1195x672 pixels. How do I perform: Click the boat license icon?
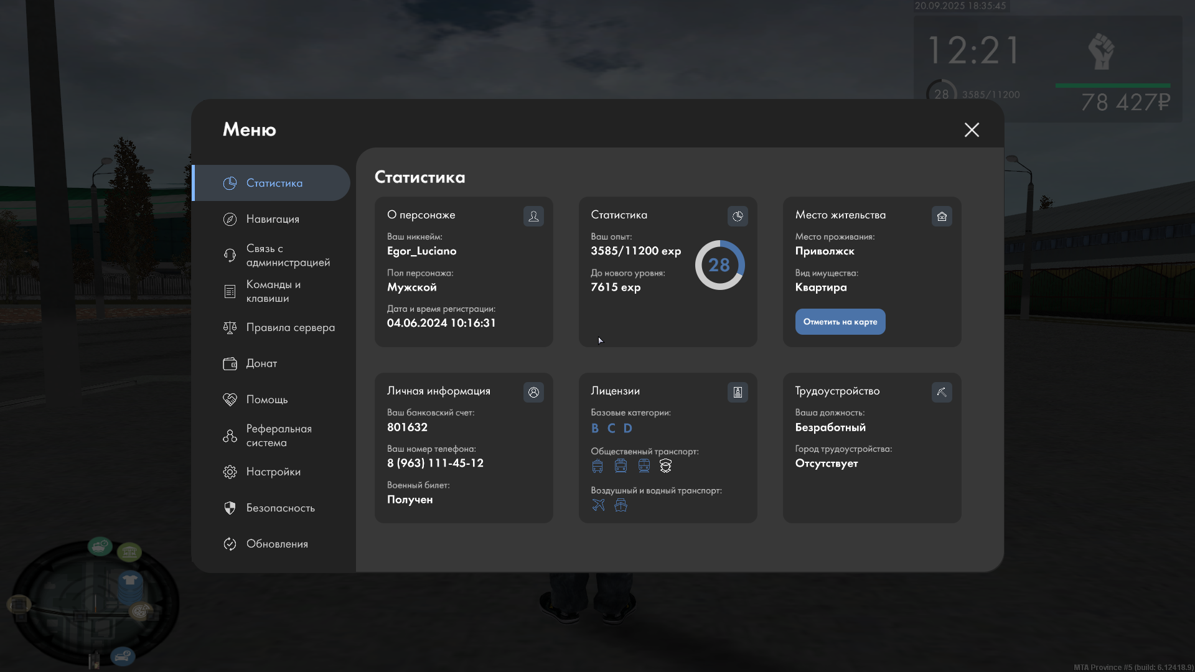pos(621,505)
